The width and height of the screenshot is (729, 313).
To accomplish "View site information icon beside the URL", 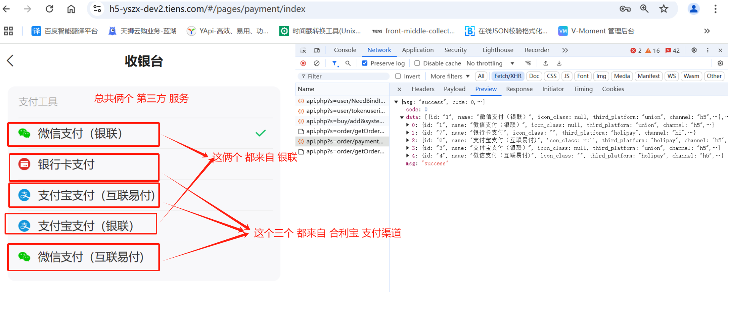I will point(97,9).
